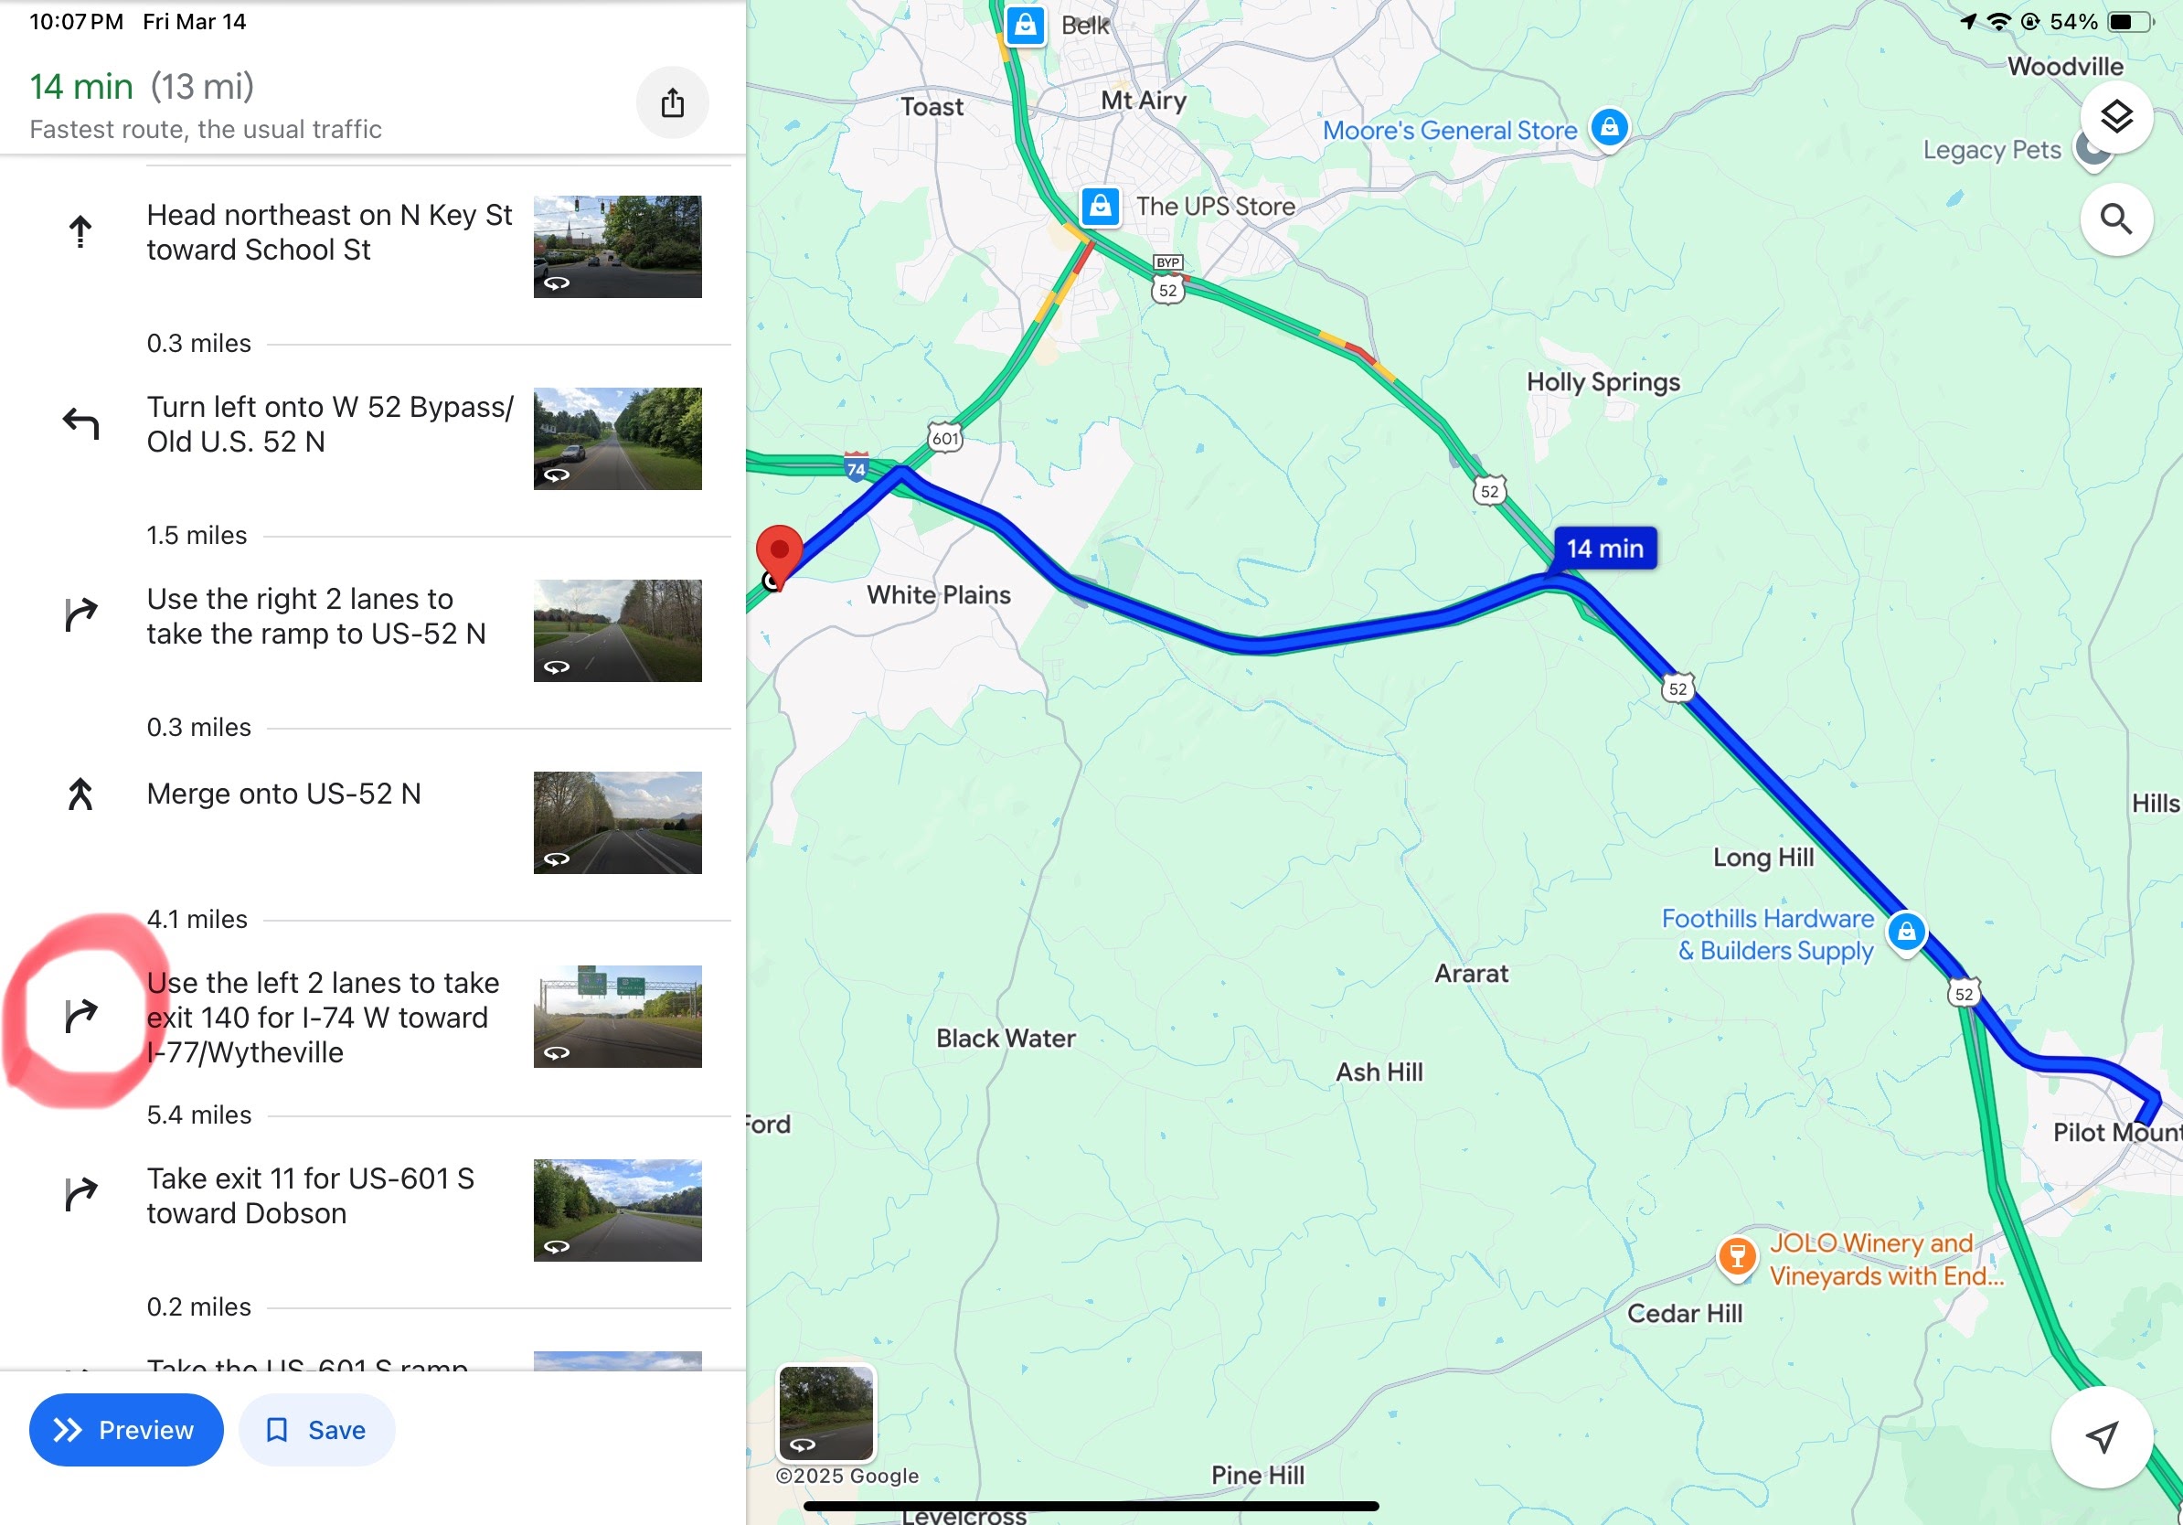The height and width of the screenshot is (1525, 2183).
Task: Open the N Key St step photo
Action: pos(617,246)
